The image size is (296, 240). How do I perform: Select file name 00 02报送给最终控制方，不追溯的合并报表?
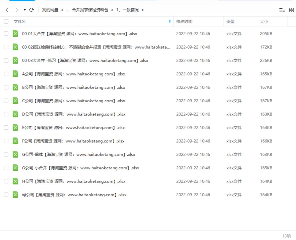point(96,47)
